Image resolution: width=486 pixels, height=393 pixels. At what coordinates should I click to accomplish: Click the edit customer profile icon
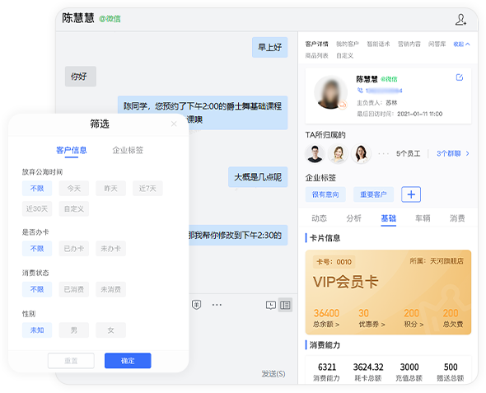click(460, 77)
